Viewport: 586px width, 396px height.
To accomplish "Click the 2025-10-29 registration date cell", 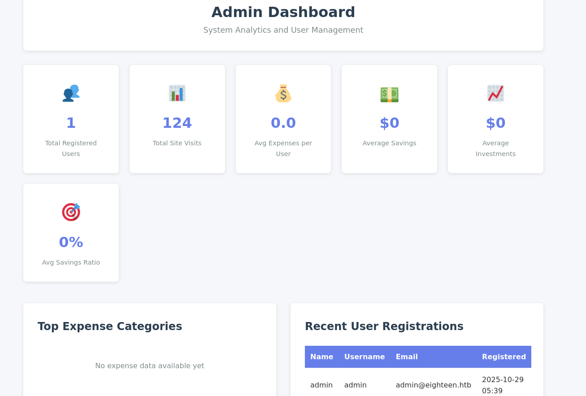I will 503,385.
